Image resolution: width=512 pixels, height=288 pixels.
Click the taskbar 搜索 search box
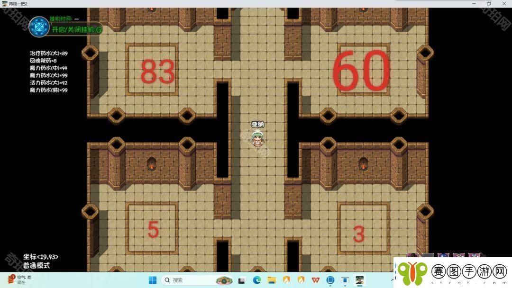pyautogui.click(x=198, y=280)
